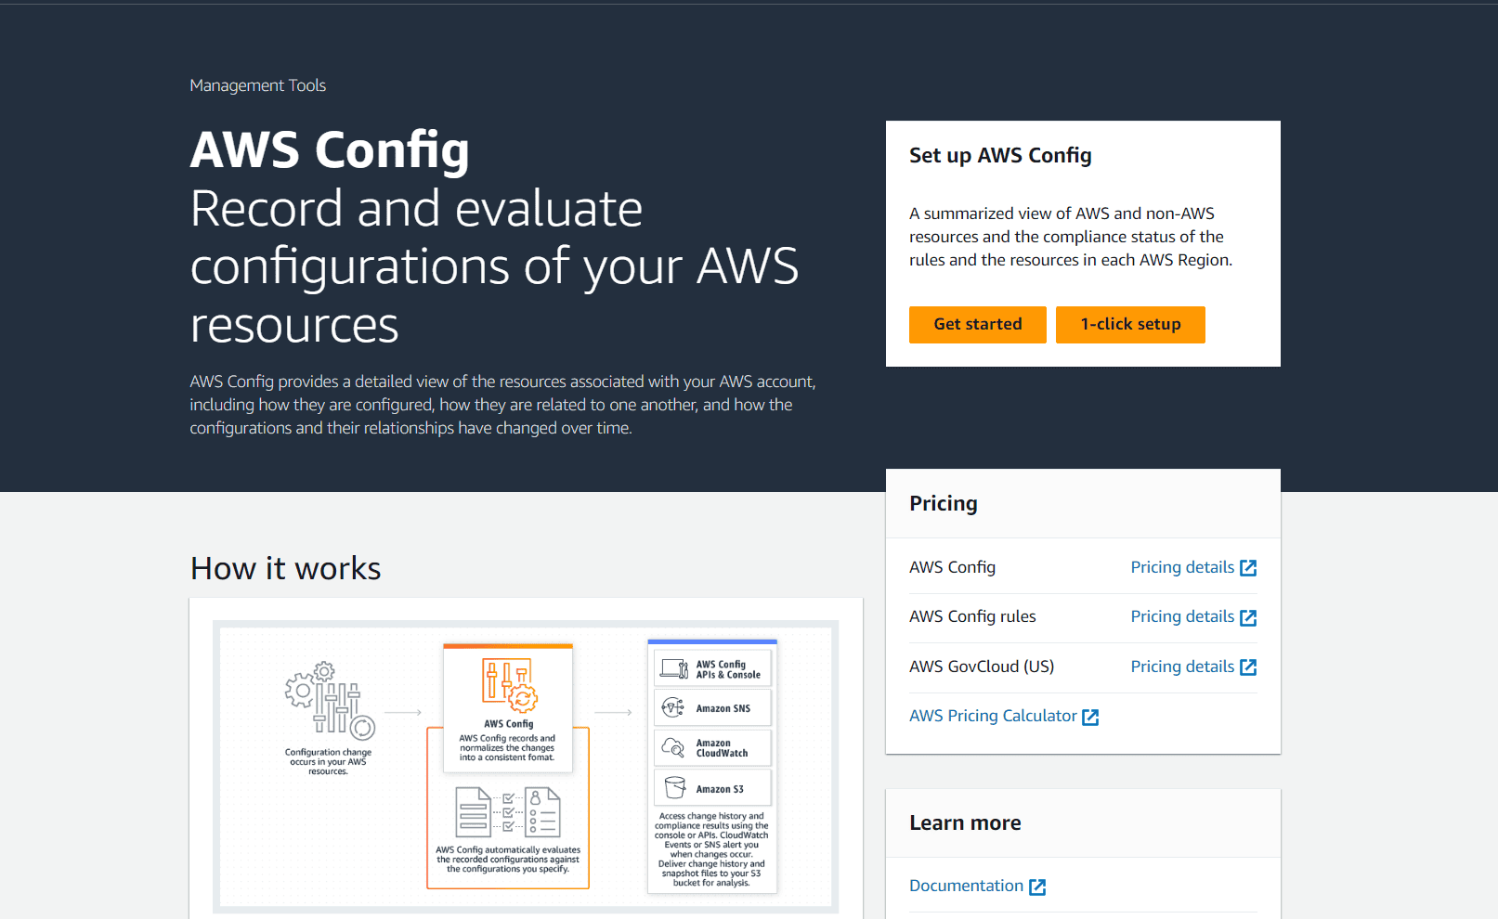
Task: Open the AWS Pricing Calculator link
Action: coord(1004,716)
